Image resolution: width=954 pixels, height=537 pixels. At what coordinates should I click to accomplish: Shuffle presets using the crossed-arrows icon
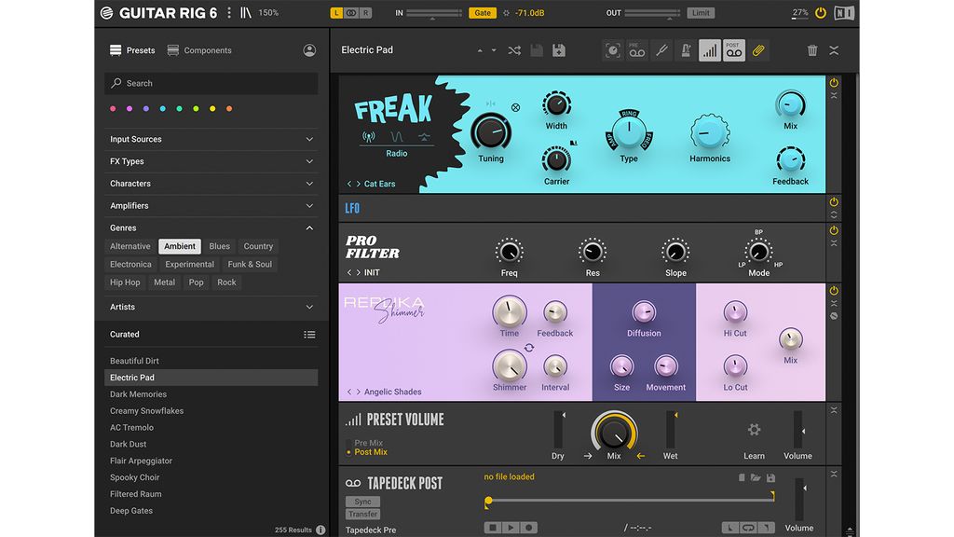click(x=513, y=50)
